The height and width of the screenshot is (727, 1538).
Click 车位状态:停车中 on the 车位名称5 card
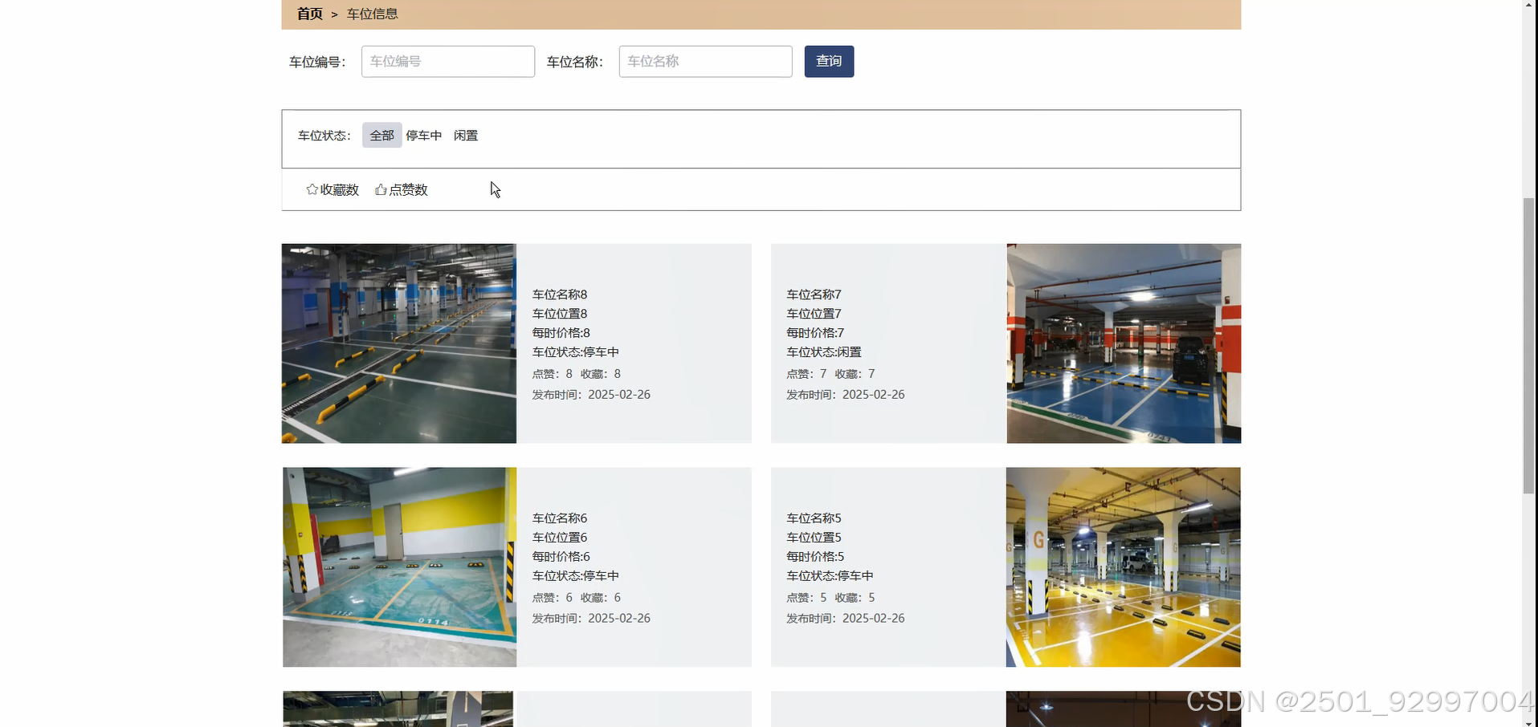[x=830, y=576]
